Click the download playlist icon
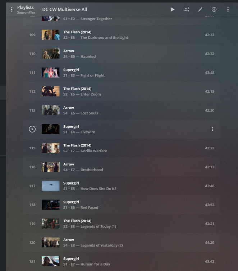The width and height of the screenshot is (238, 271). [214, 9]
